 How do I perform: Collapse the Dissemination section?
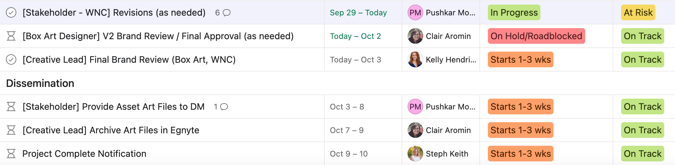pyautogui.click(x=40, y=83)
